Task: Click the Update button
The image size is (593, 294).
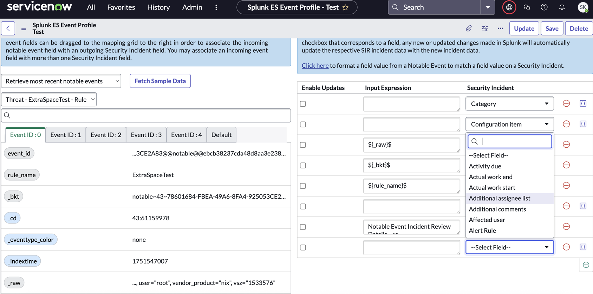Action: point(524,28)
